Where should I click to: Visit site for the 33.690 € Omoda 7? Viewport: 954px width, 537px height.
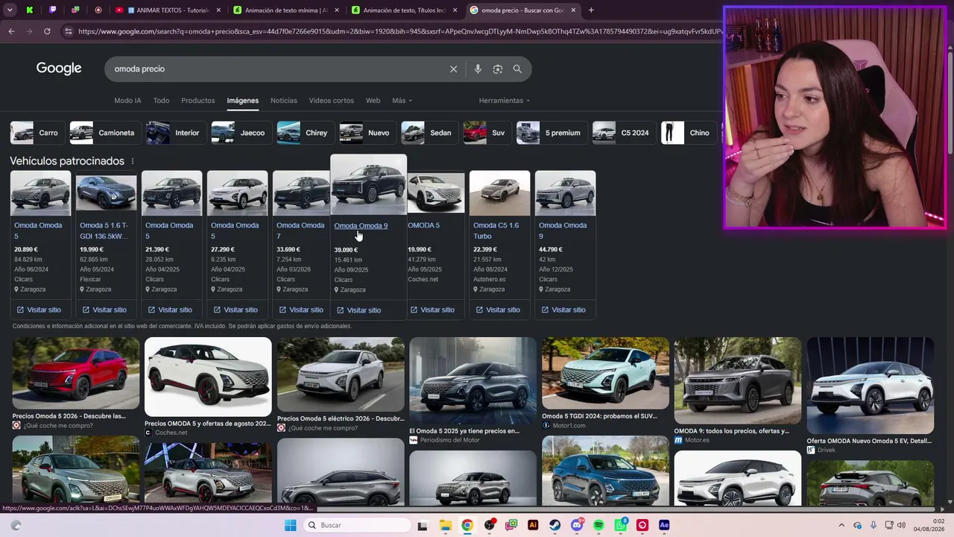[x=301, y=310]
